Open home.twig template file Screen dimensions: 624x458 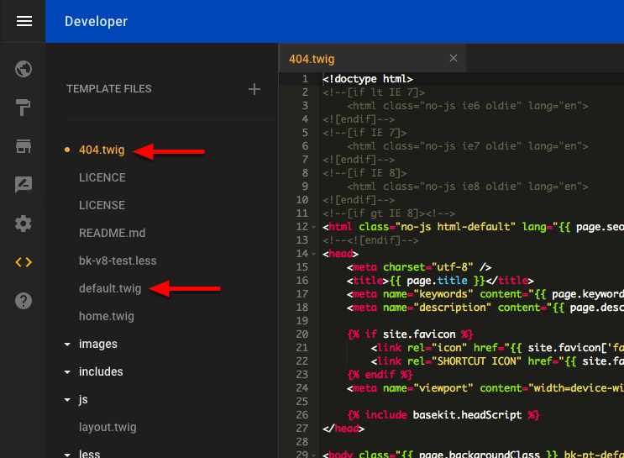click(107, 316)
